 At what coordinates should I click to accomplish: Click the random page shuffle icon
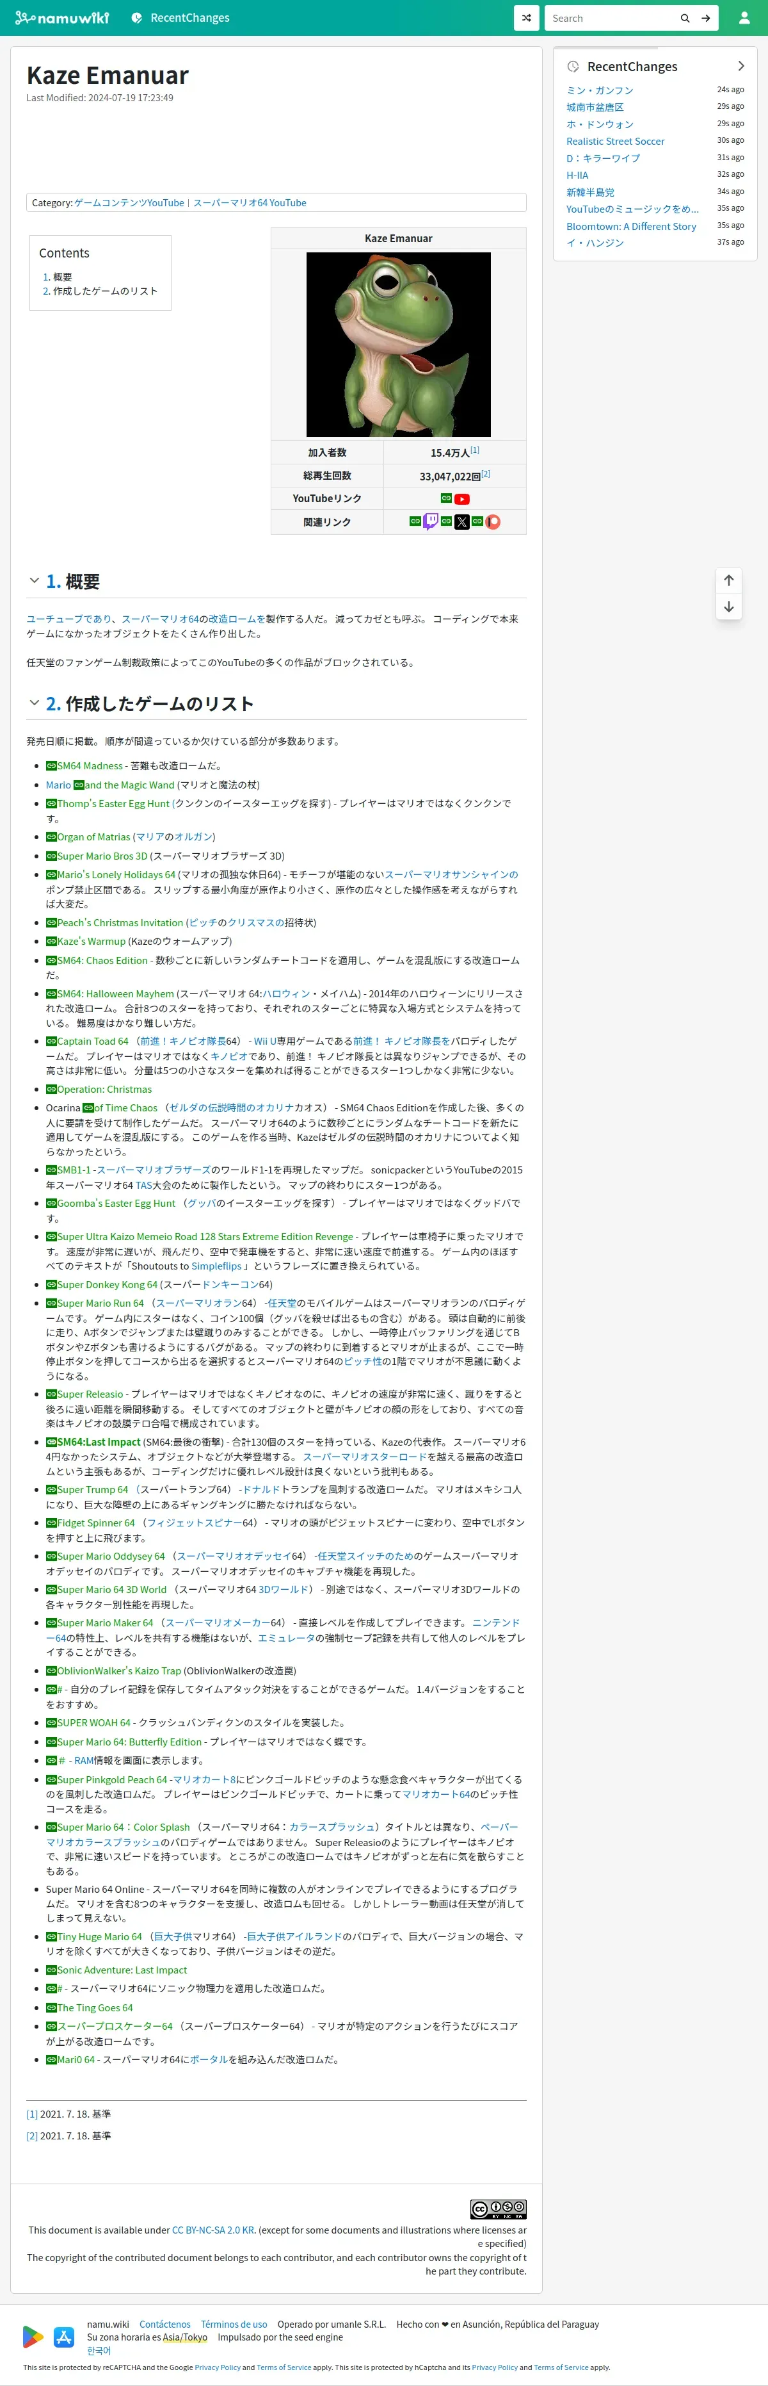click(527, 17)
